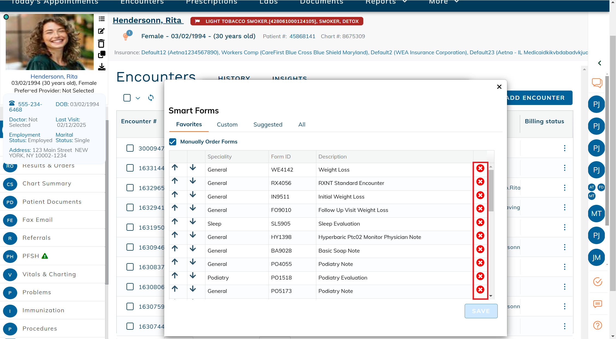This screenshot has width=616, height=339.
Task: Open help question mark icon
Action: click(x=598, y=325)
